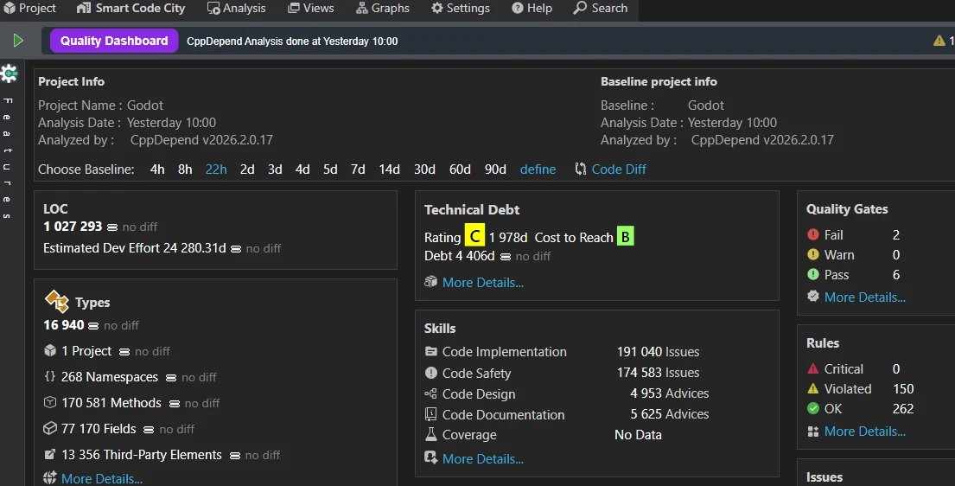Select the 5d baseline
The height and width of the screenshot is (486, 955).
330,169
